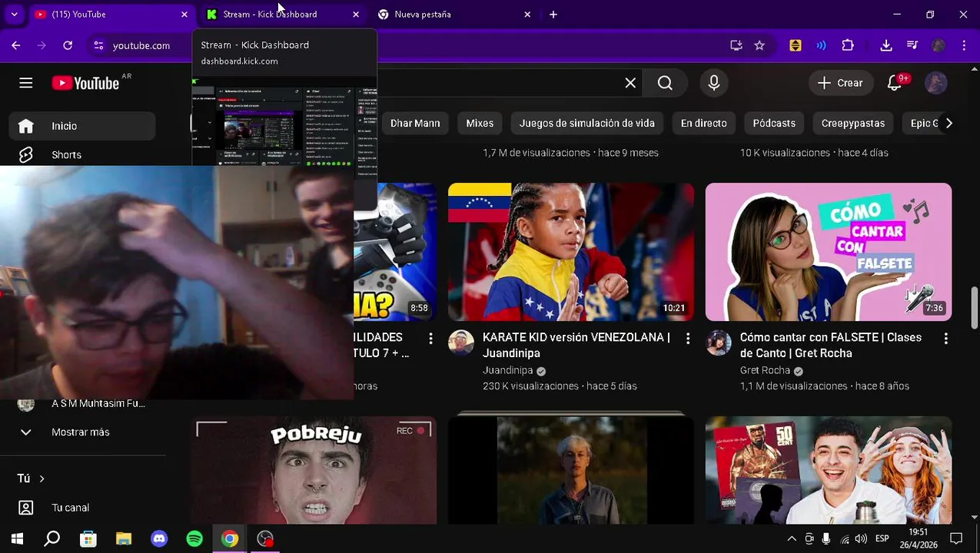Open Shorts in the sidebar

[x=82, y=155]
